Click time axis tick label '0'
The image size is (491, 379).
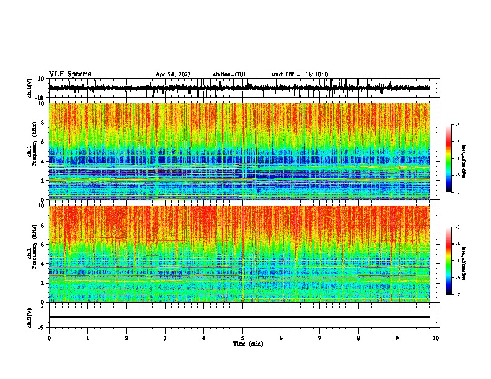49,338
